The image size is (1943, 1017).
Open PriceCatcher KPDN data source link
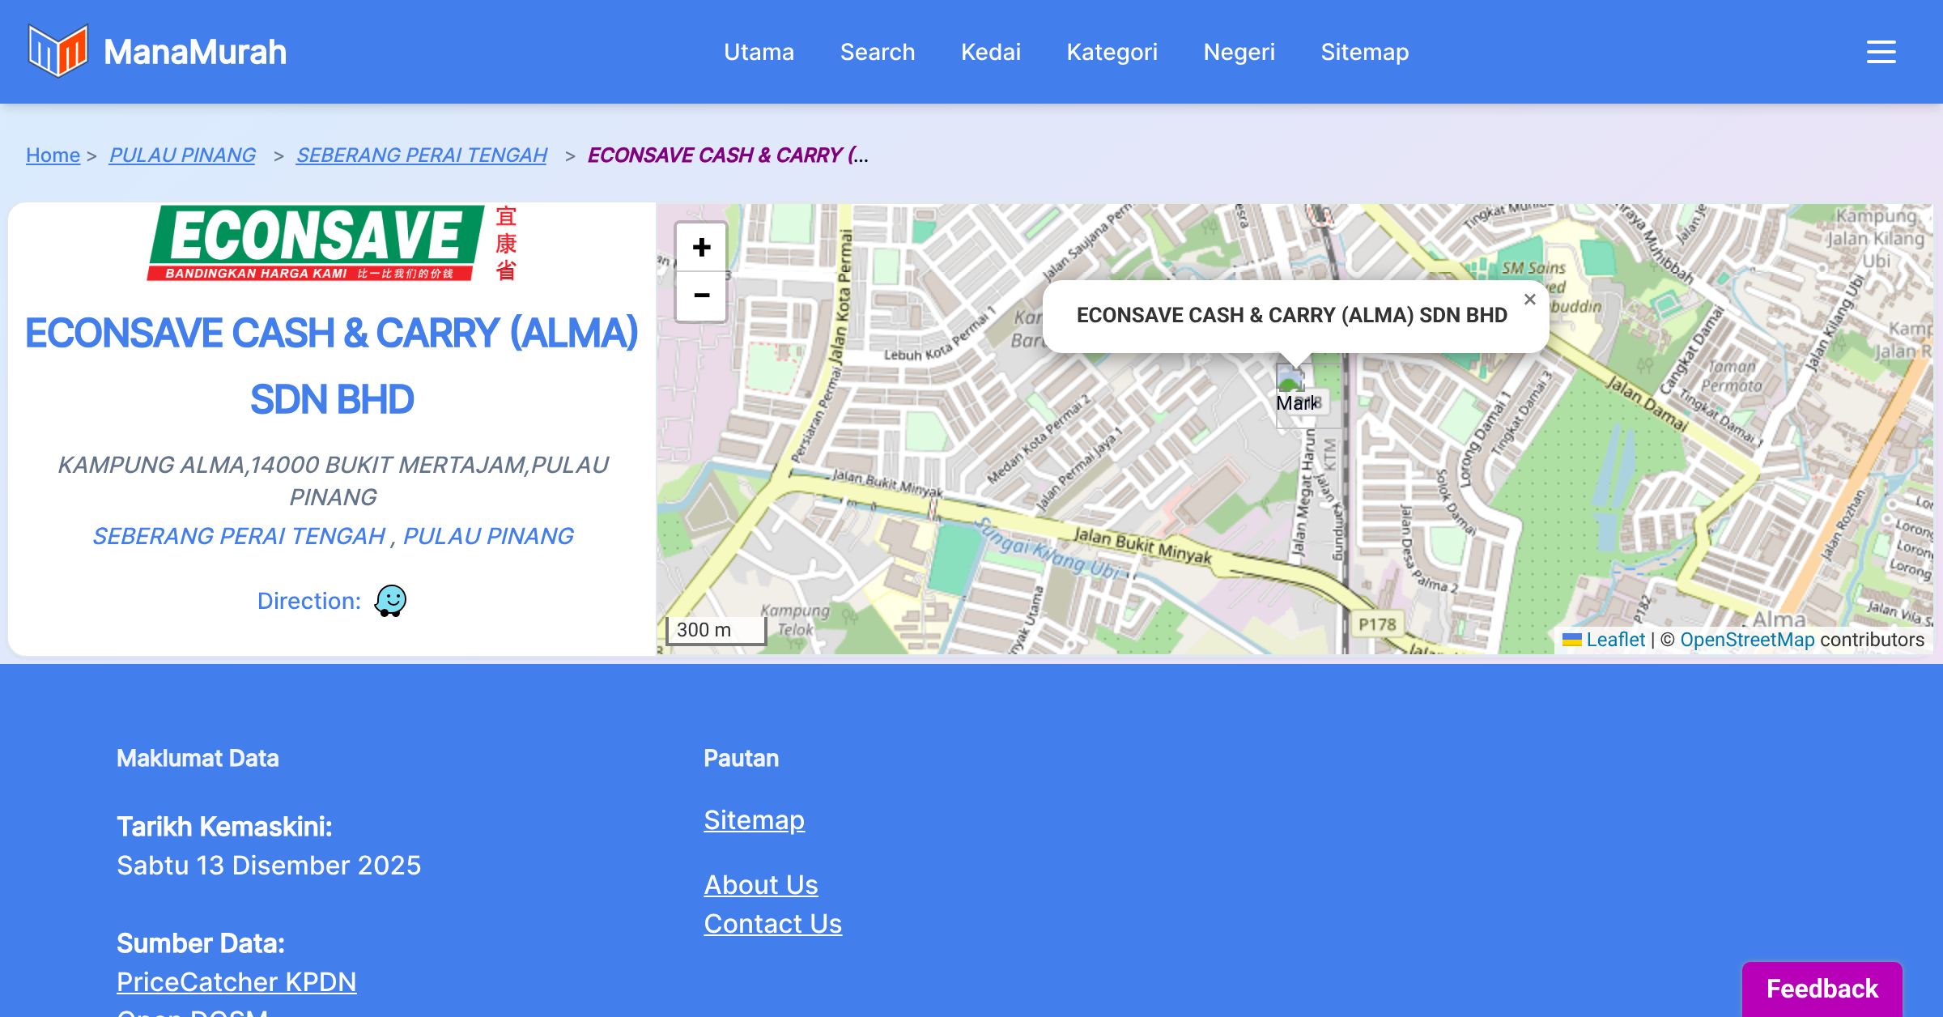[236, 981]
